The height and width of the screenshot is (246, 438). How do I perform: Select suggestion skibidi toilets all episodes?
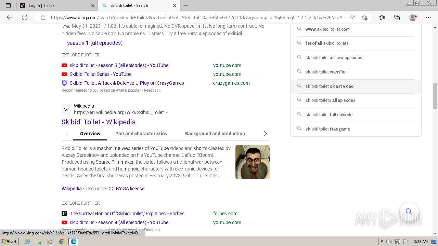click(356, 100)
